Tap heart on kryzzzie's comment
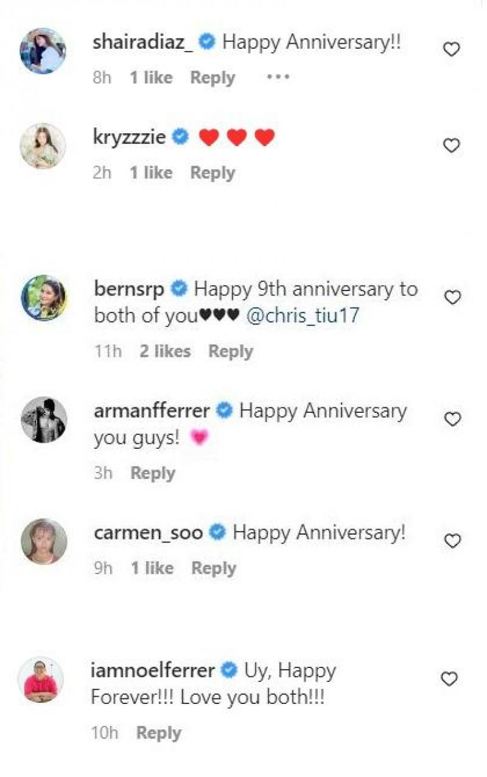 point(451,146)
